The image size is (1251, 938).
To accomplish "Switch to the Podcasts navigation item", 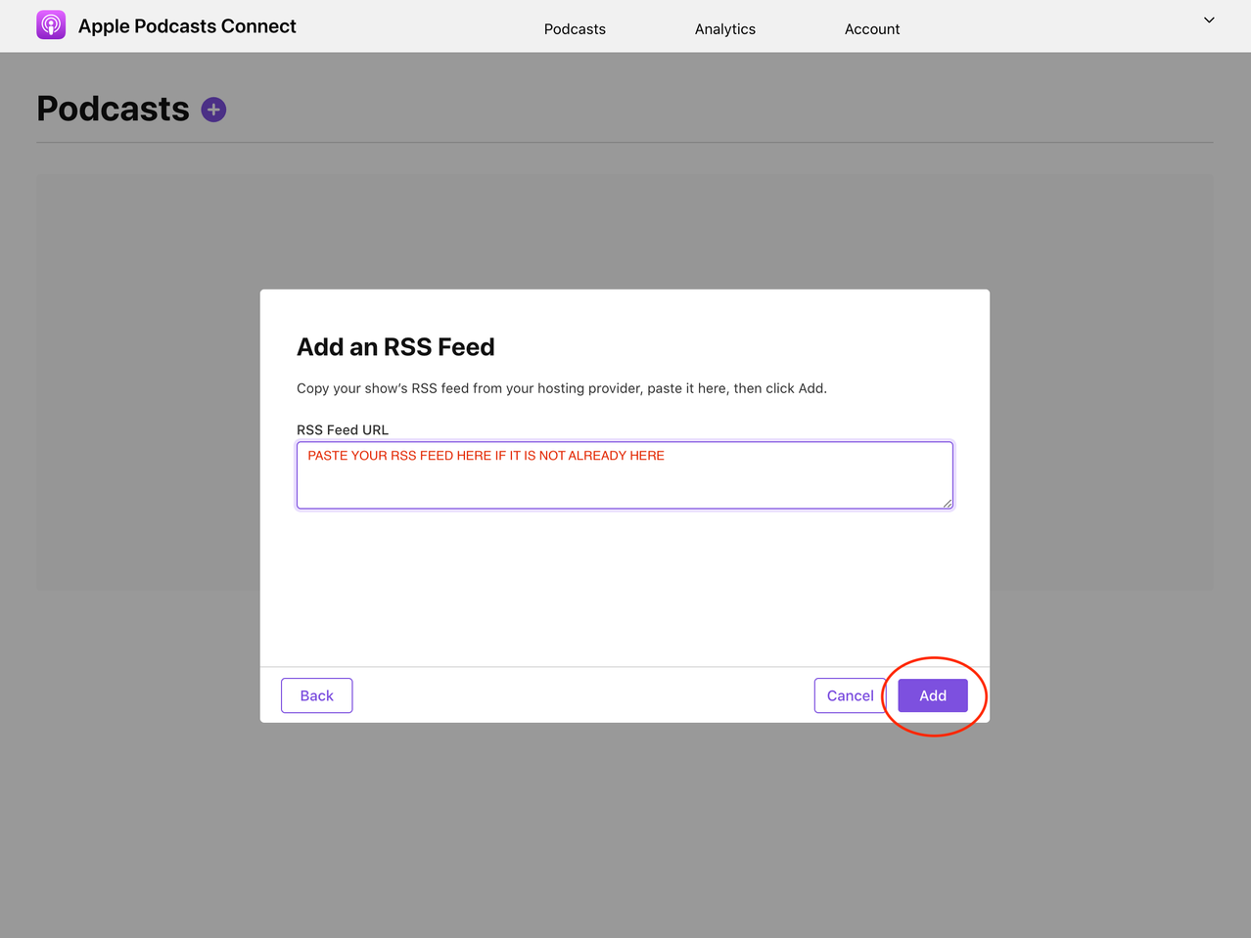I will point(575,28).
